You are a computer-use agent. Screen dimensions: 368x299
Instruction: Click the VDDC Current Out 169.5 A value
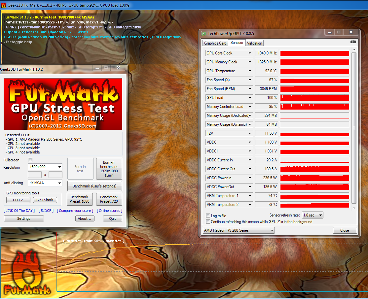(x=266, y=169)
